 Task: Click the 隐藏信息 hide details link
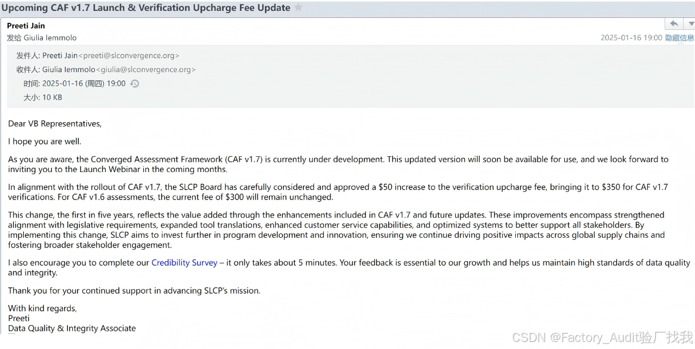point(680,38)
